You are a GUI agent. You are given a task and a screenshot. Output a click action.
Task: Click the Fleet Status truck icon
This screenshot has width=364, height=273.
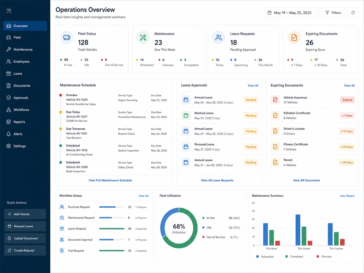tap(67, 37)
